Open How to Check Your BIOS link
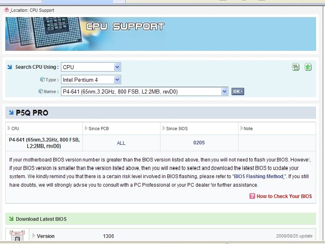 (284, 196)
